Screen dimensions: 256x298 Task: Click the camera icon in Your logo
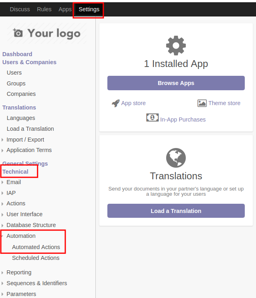pos(18,33)
